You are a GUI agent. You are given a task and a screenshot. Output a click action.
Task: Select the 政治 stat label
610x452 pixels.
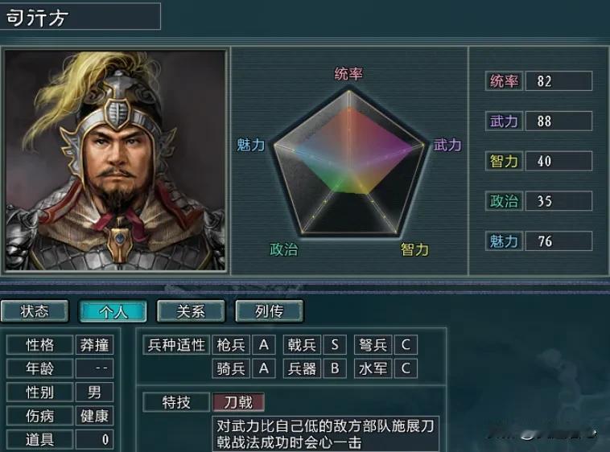tap(504, 201)
